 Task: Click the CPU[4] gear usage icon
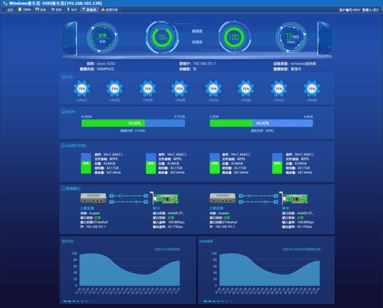180,89
